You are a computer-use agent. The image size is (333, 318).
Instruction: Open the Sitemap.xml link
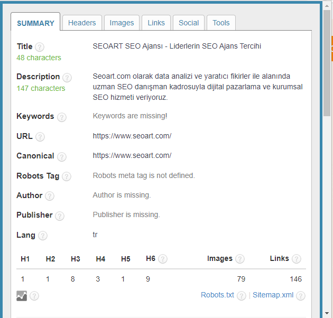click(273, 295)
